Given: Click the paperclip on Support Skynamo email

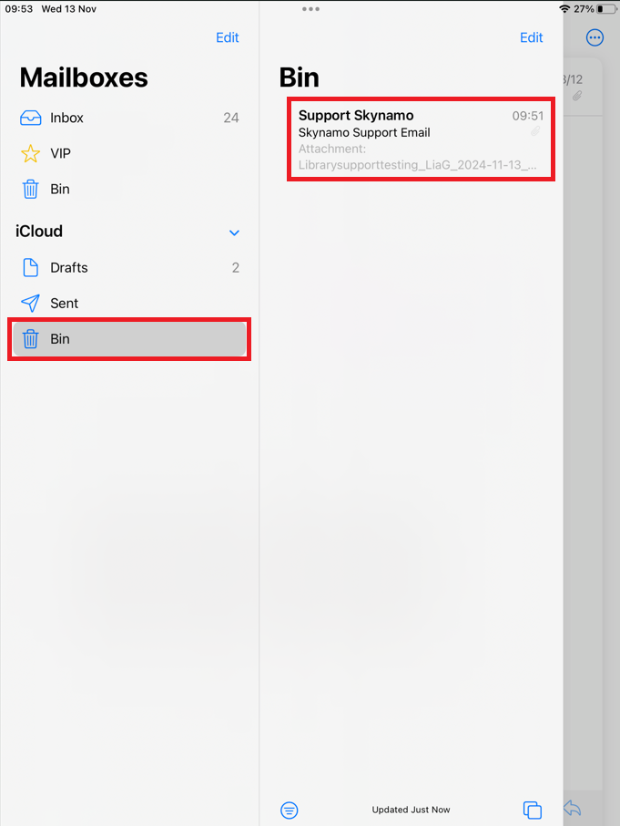Looking at the screenshot, I should (x=536, y=131).
